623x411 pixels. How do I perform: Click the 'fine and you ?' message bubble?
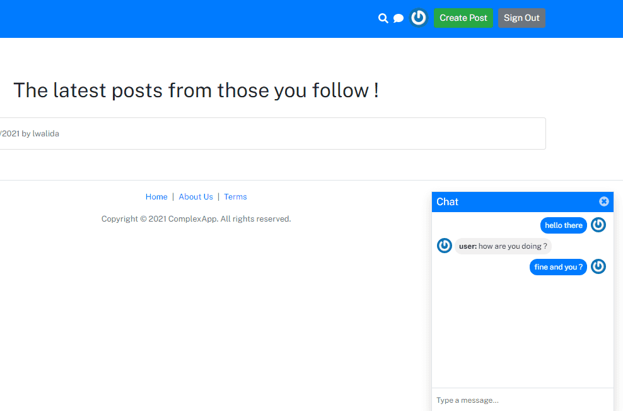558,266
